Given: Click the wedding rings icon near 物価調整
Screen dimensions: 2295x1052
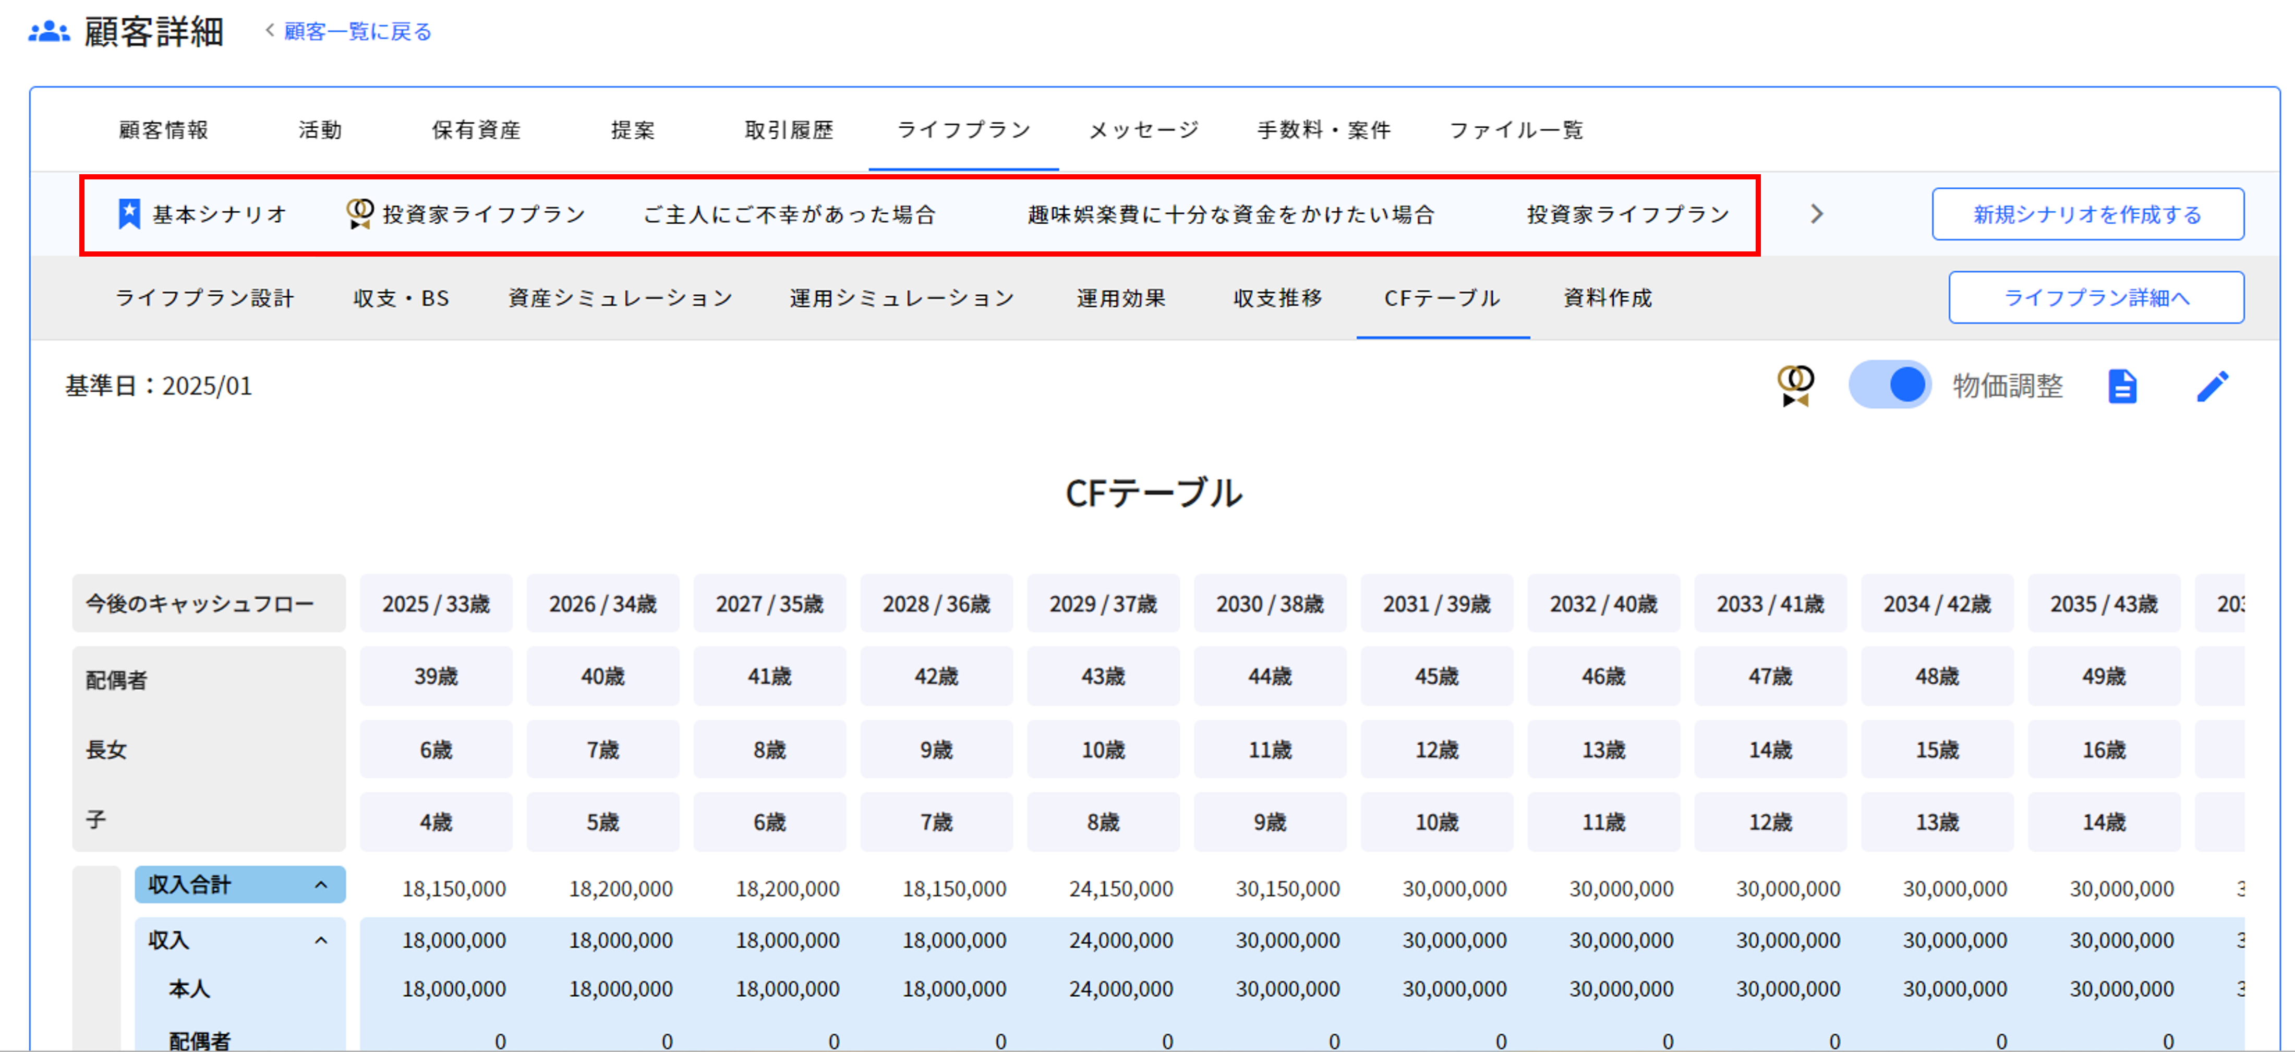Looking at the screenshot, I should [x=1795, y=386].
